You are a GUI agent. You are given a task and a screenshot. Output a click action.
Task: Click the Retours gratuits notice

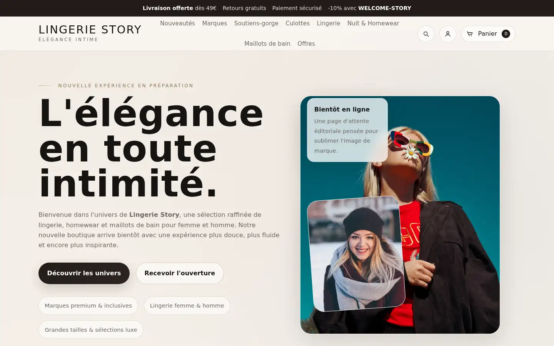pyautogui.click(x=244, y=8)
